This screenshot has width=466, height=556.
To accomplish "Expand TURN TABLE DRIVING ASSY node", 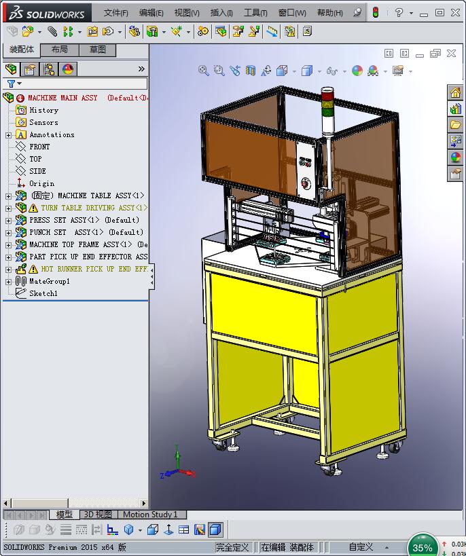I will (x=9, y=208).
